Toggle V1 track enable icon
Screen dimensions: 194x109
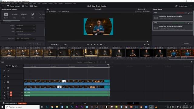click(x=8, y=88)
